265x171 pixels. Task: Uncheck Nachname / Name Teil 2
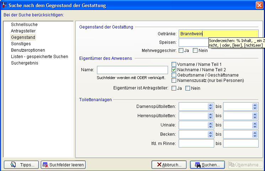174,70
